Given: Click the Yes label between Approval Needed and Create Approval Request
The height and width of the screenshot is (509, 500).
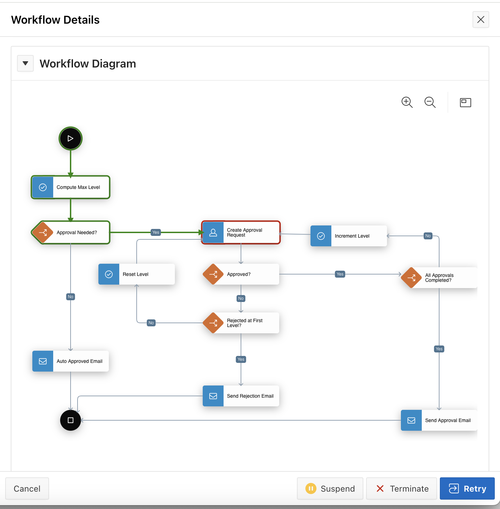Looking at the screenshot, I should click(x=155, y=232).
